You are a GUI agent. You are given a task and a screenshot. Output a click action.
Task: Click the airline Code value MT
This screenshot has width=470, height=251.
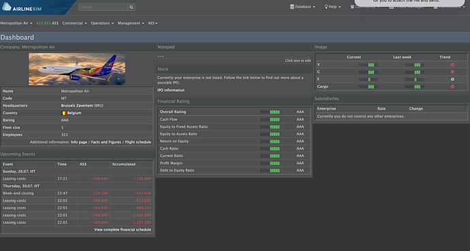(64, 99)
